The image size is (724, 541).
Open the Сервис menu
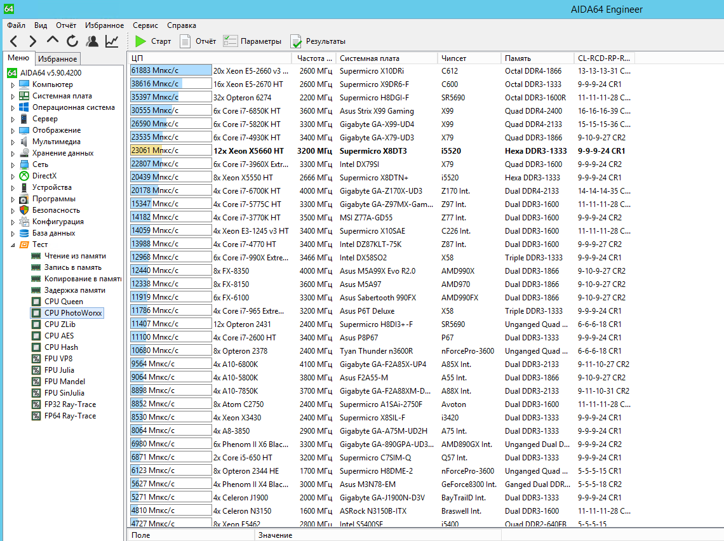point(145,25)
